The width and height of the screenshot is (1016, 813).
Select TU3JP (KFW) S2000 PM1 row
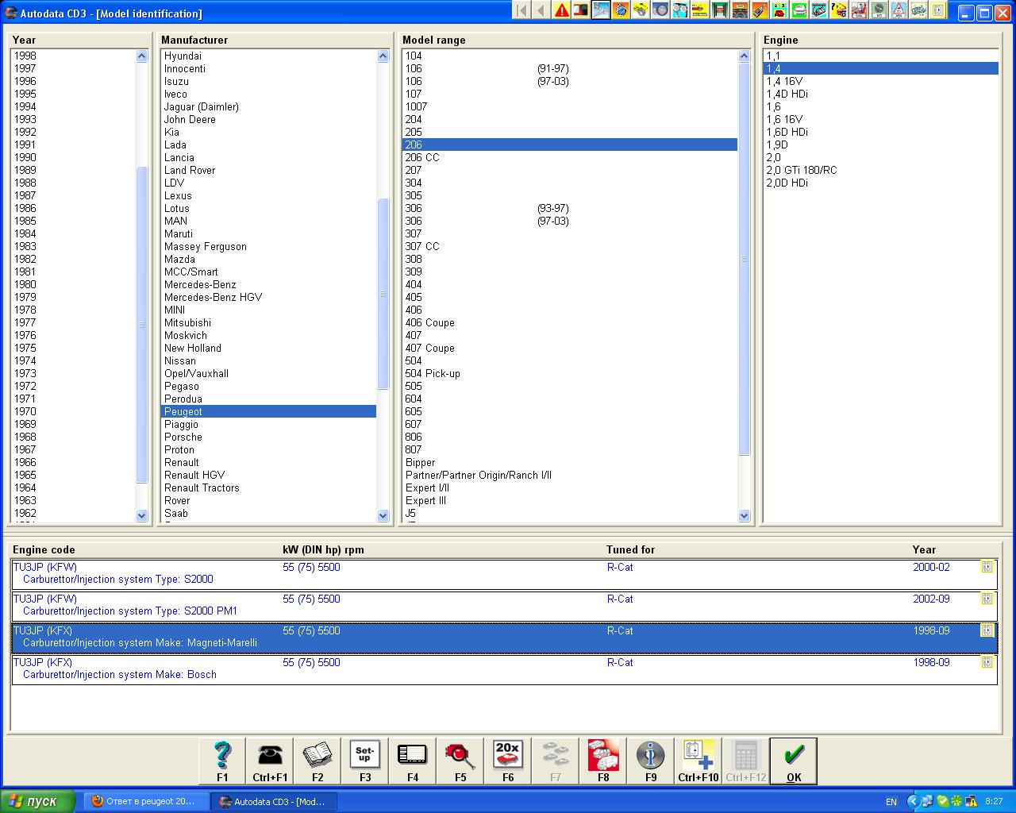pos(504,605)
